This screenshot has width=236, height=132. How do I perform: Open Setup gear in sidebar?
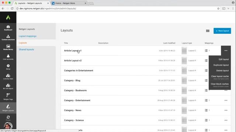(8, 67)
